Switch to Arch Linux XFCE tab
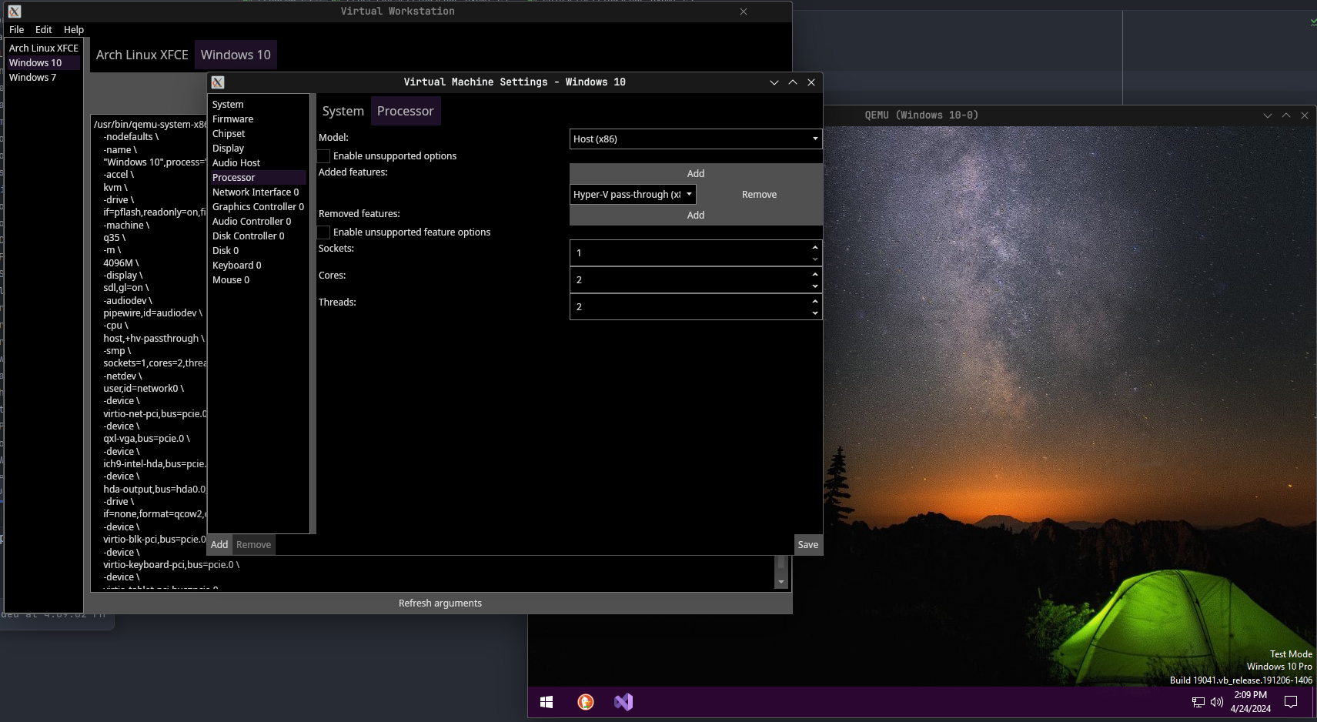 [142, 55]
